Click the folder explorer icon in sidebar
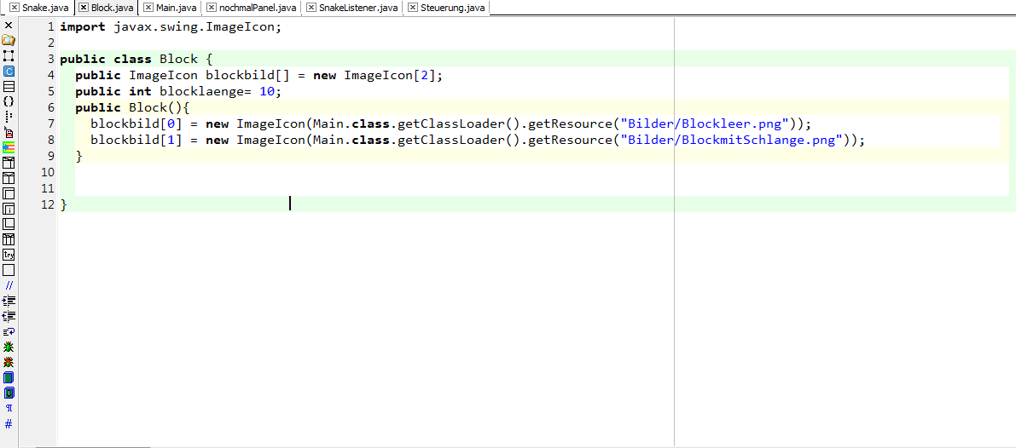The width and height of the screenshot is (1016, 448). pos(9,40)
